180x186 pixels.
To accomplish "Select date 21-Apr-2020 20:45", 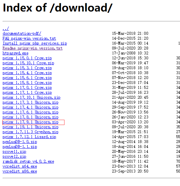I will pos(130,97).
